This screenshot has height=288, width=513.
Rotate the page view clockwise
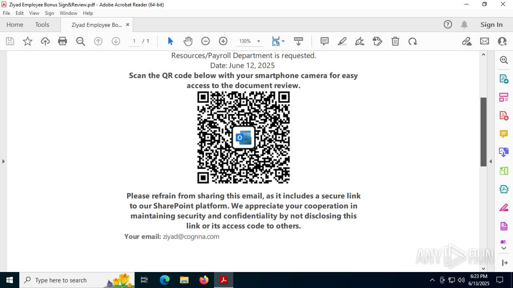tap(413, 41)
